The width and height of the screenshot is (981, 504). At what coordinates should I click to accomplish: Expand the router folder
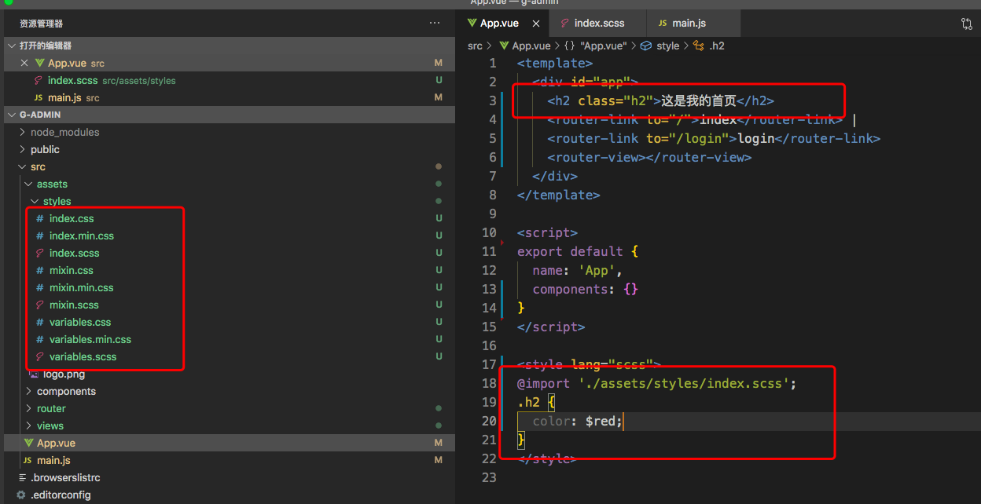coord(28,408)
